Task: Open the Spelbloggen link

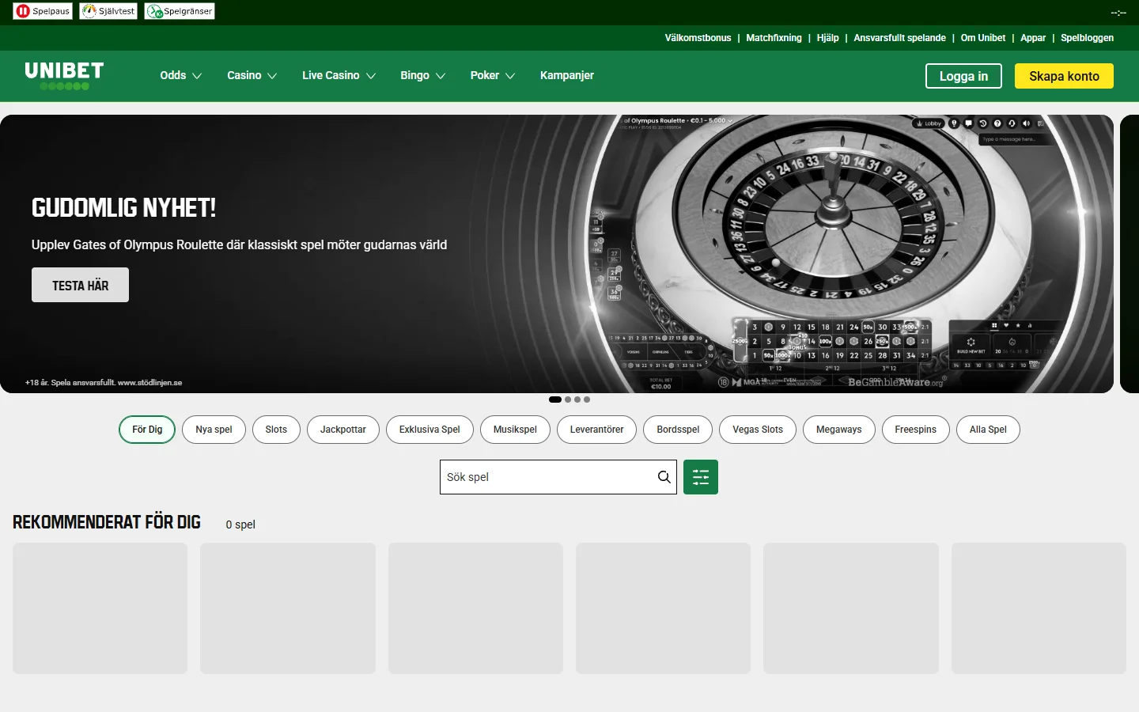Action: pyautogui.click(x=1087, y=38)
